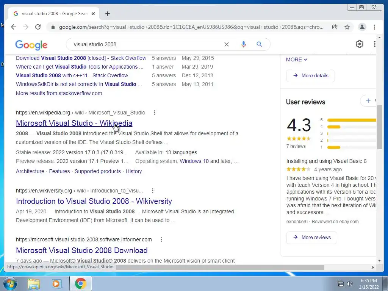This screenshot has height=291, width=388.
Task: Open the Google apps menu beside the gear
Action: 374,44
